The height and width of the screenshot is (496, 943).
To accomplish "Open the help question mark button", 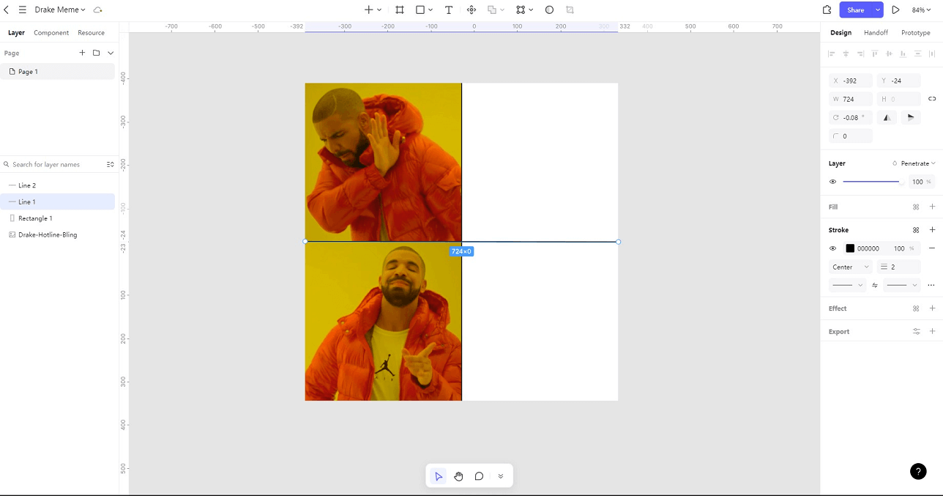I will tap(918, 472).
